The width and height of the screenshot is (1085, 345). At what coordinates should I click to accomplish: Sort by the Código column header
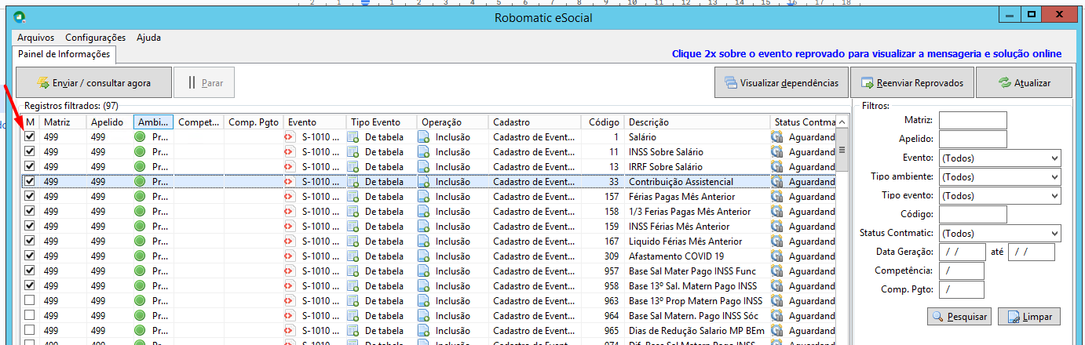pos(603,122)
